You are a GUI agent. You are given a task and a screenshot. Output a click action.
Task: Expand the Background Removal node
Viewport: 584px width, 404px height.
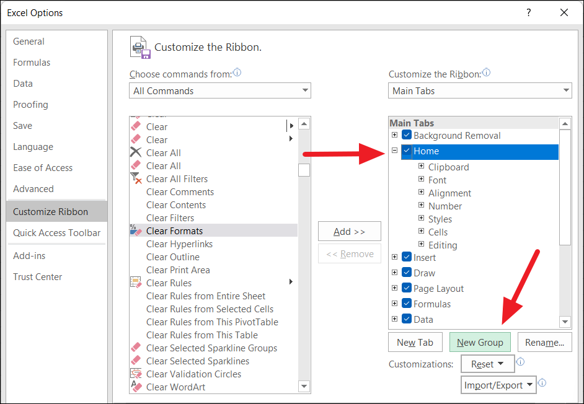coord(394,135)
